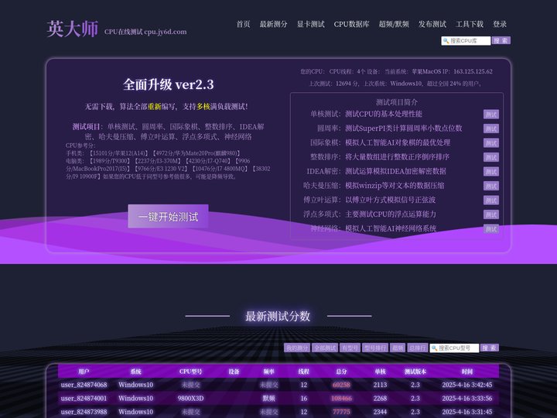Viewport: 557px width, 418px height.
Task: Click the 总分 column header
Action: (x=341, y=372)
